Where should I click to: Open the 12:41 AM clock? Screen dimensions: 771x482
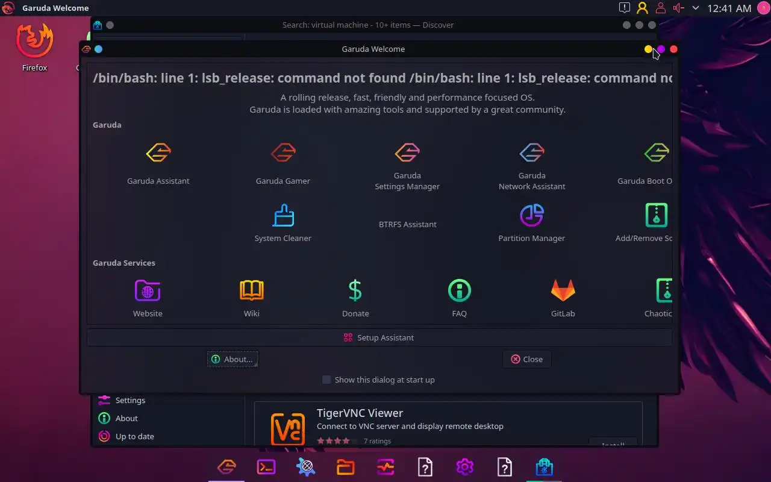point(729,8)
